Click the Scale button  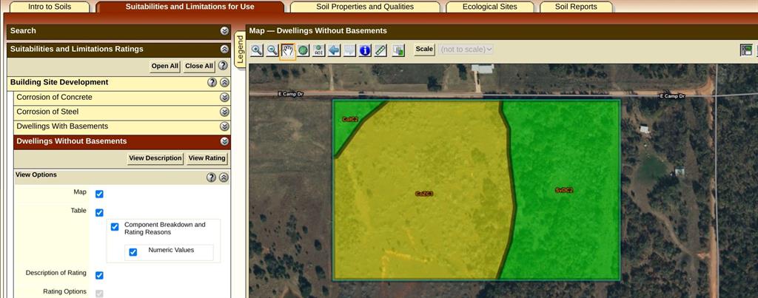point(424,50)
